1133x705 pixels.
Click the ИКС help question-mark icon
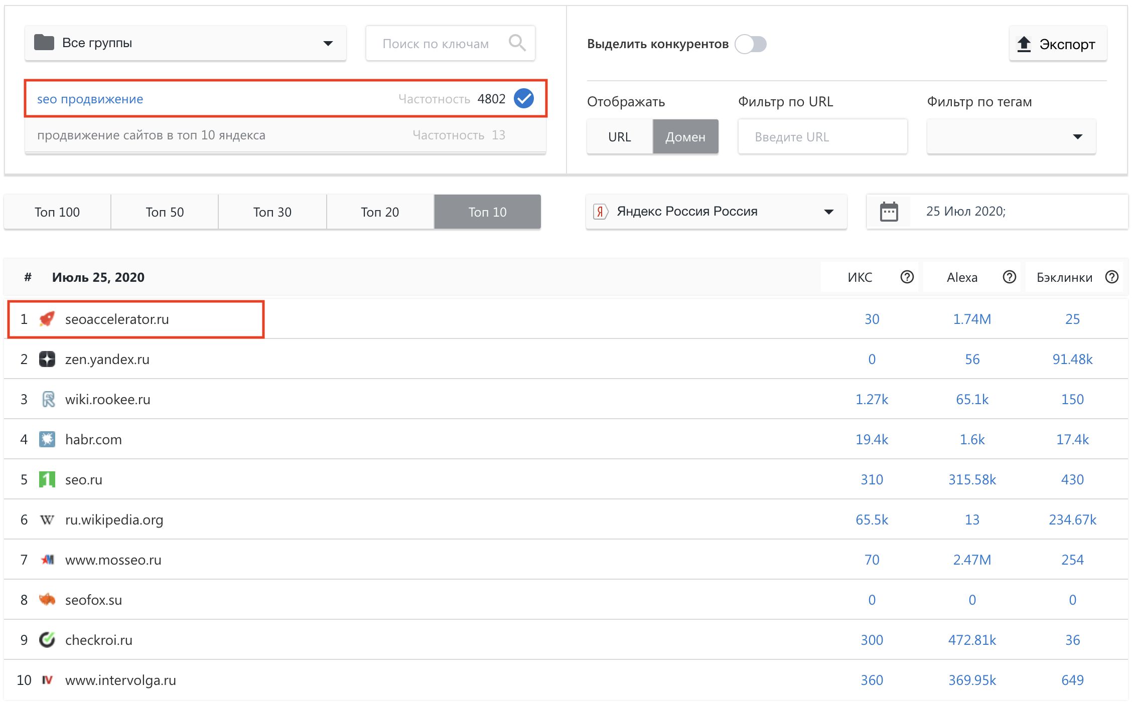[x=907, y=277]
